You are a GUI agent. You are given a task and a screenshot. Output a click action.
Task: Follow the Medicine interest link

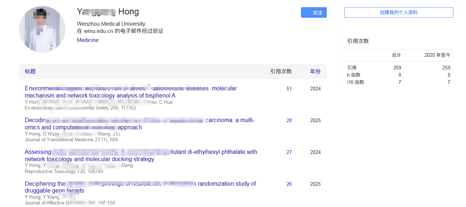coord(88,40)
